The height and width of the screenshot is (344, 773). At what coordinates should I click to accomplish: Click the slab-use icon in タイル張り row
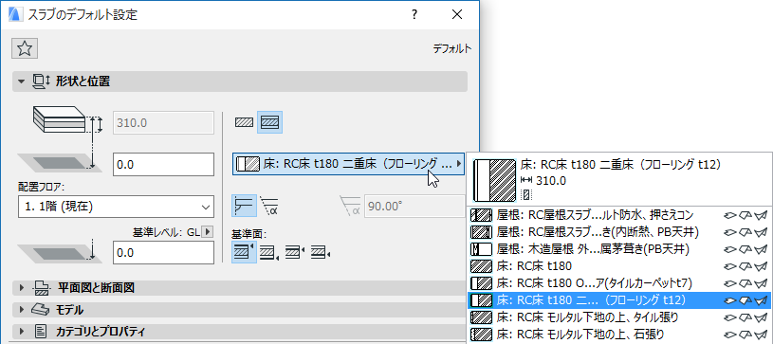745,317
